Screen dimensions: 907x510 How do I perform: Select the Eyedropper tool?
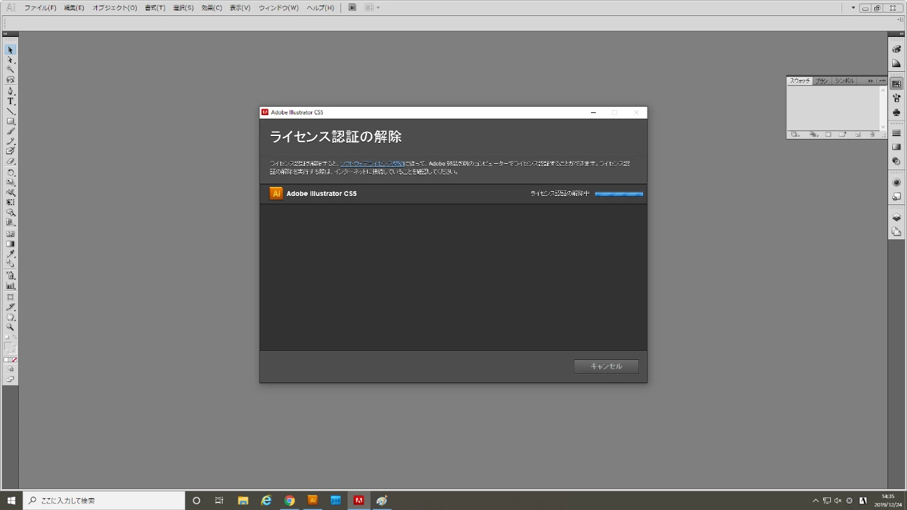pyautogui.click(x=10, y=254)
